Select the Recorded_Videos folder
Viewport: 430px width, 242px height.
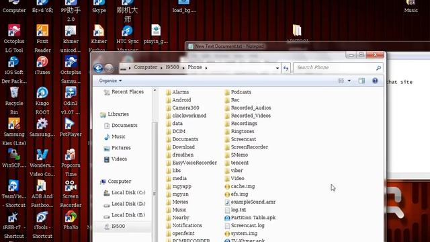pyautogui.click(x=248, y=116)
